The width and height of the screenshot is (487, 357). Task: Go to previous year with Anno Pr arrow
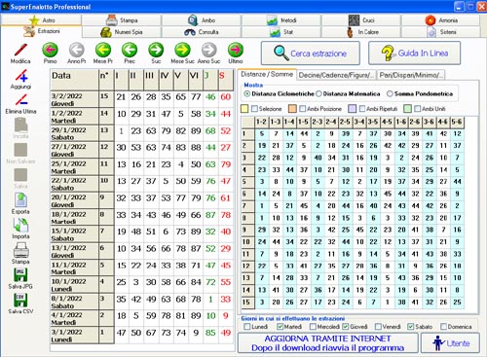point(77,51)
